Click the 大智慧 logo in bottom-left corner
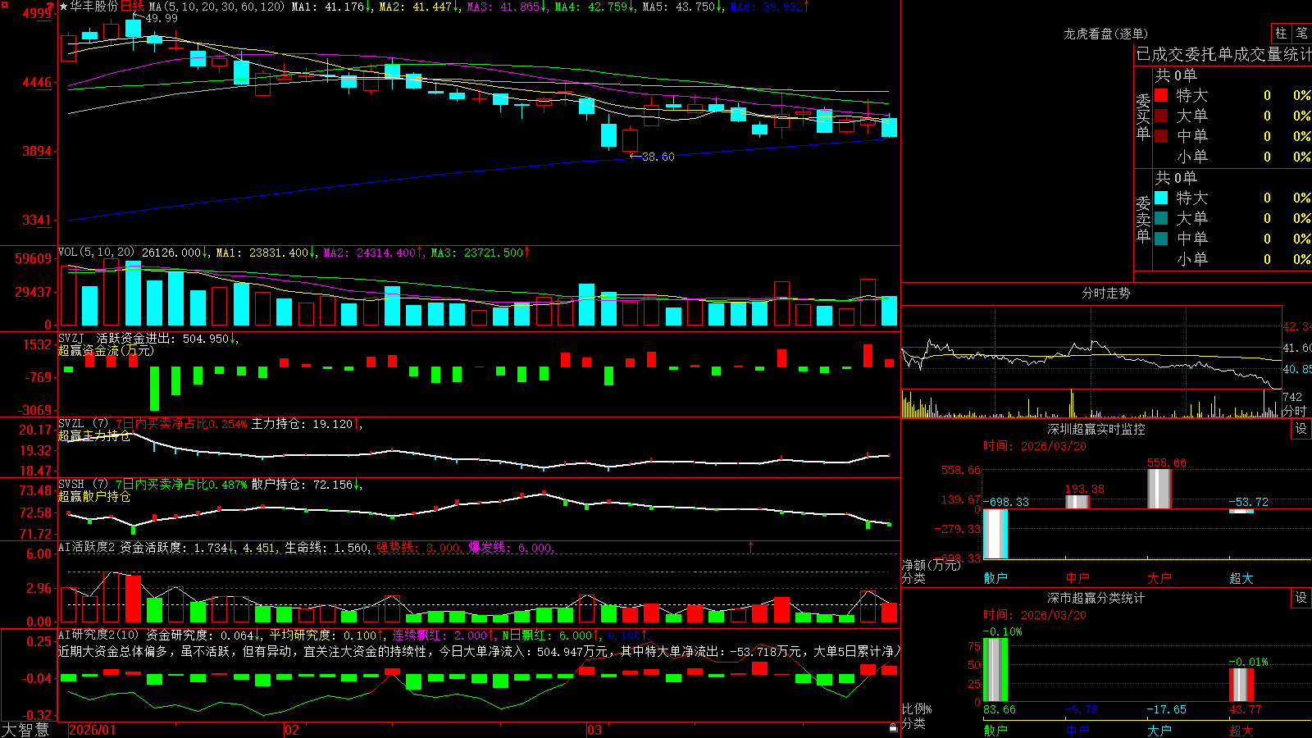 click(25, 730)
